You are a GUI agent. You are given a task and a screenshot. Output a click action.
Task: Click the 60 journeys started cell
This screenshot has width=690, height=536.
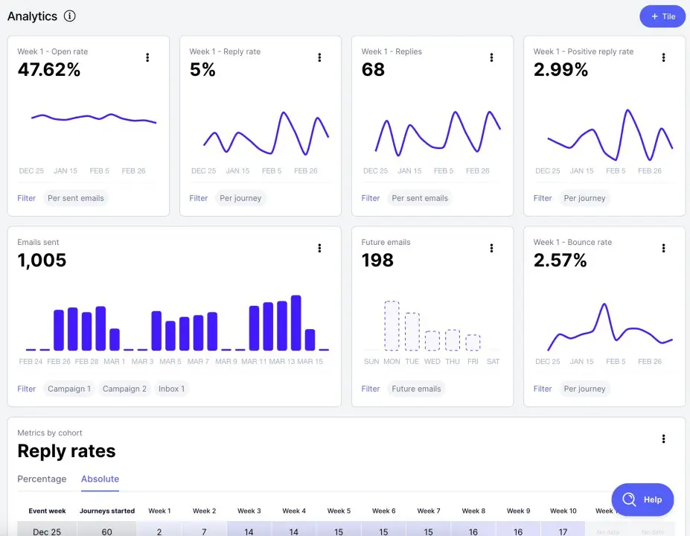tap(107, 529)
